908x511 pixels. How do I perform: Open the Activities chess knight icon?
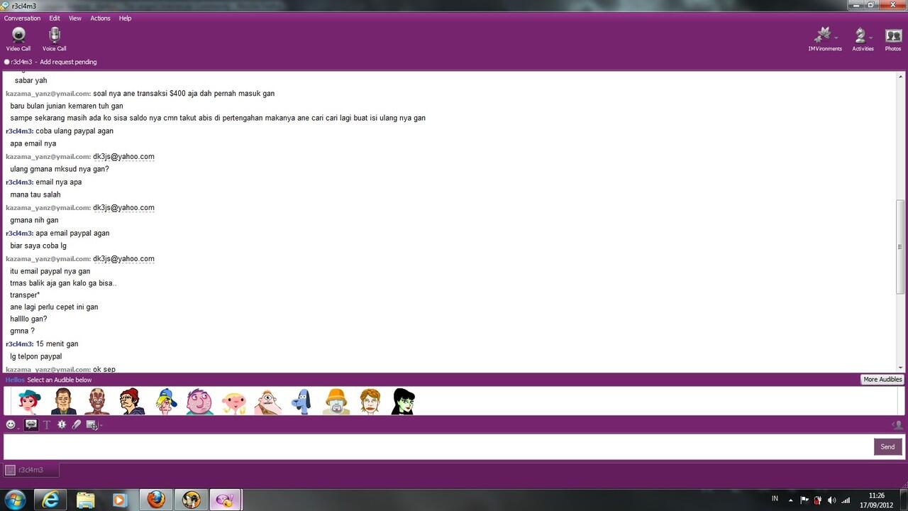[860, 35]
